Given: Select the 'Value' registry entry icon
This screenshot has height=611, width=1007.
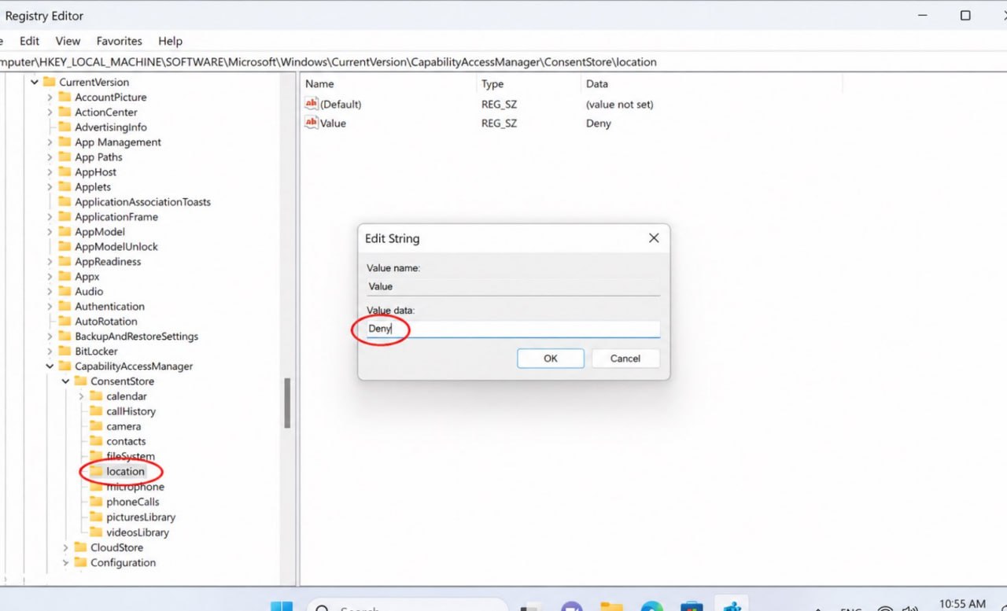Looking at the screenshot, I should tap(311, 123).
